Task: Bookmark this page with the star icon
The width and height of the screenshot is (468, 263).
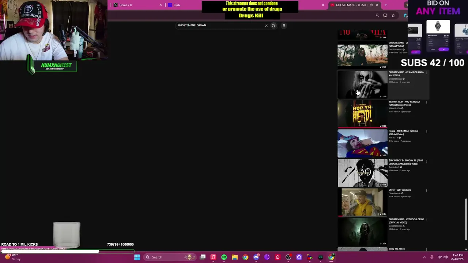Action: [x=393, y=15]
